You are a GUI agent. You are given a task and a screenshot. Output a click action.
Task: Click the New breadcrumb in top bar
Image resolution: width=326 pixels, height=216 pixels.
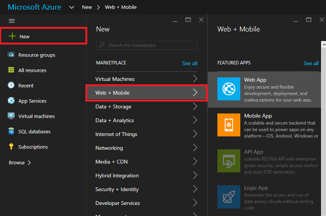pos(87,7)
